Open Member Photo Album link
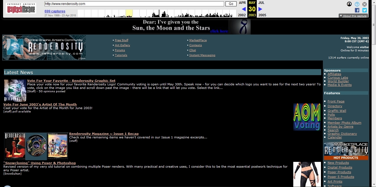 pyautogui.click(x=344, y=123)
